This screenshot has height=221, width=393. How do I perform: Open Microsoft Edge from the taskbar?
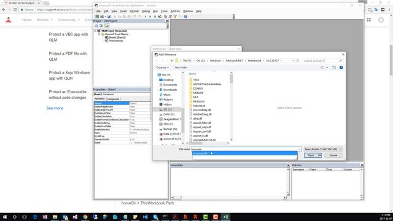coord(35,217)
